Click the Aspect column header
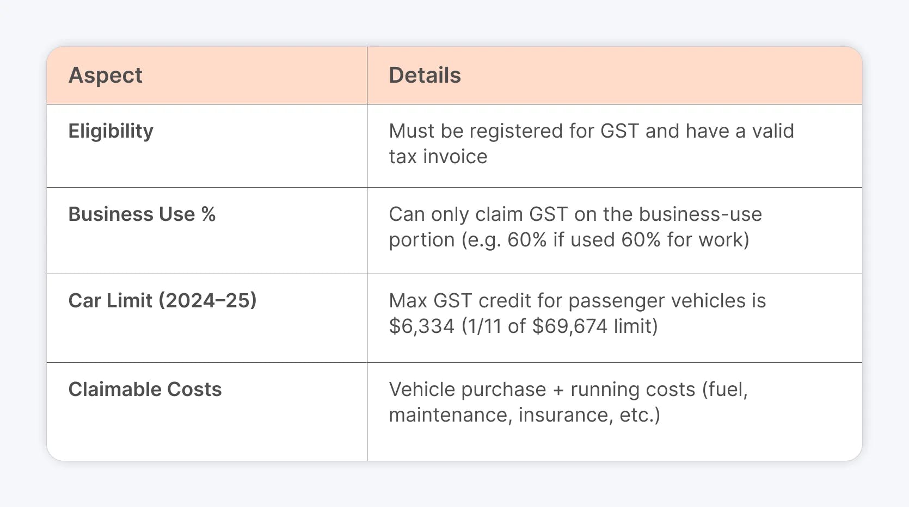The height and width of the screenshot is (507, 909). [105, 75]
